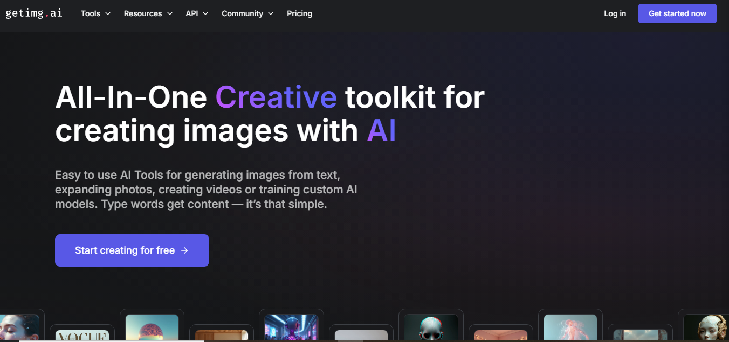Open the API dropdown
The image size is (729, 342).
pyautogui.click(x=197, y=13)
